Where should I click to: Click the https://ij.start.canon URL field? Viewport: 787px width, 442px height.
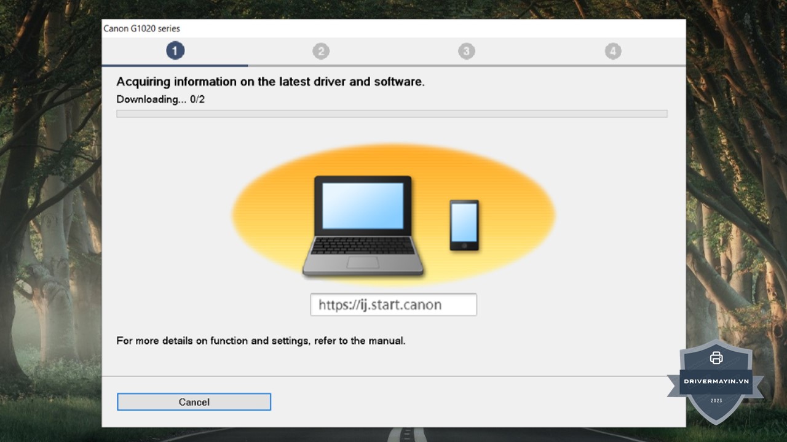tap(393, 304)
